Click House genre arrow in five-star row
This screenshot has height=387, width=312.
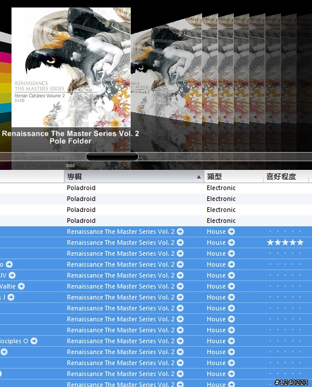[231, 242]
